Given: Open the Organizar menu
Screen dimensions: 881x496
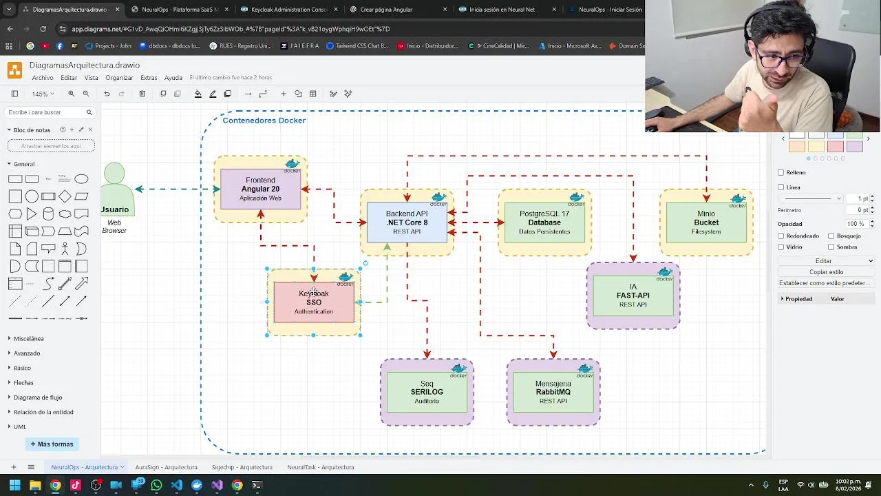Looking at the screenshot, I should click(x=119, y=78).
